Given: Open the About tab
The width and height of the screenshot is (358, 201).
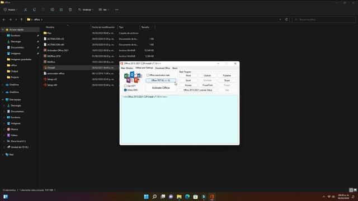Looking at the screenshot, I should [175, 68].
